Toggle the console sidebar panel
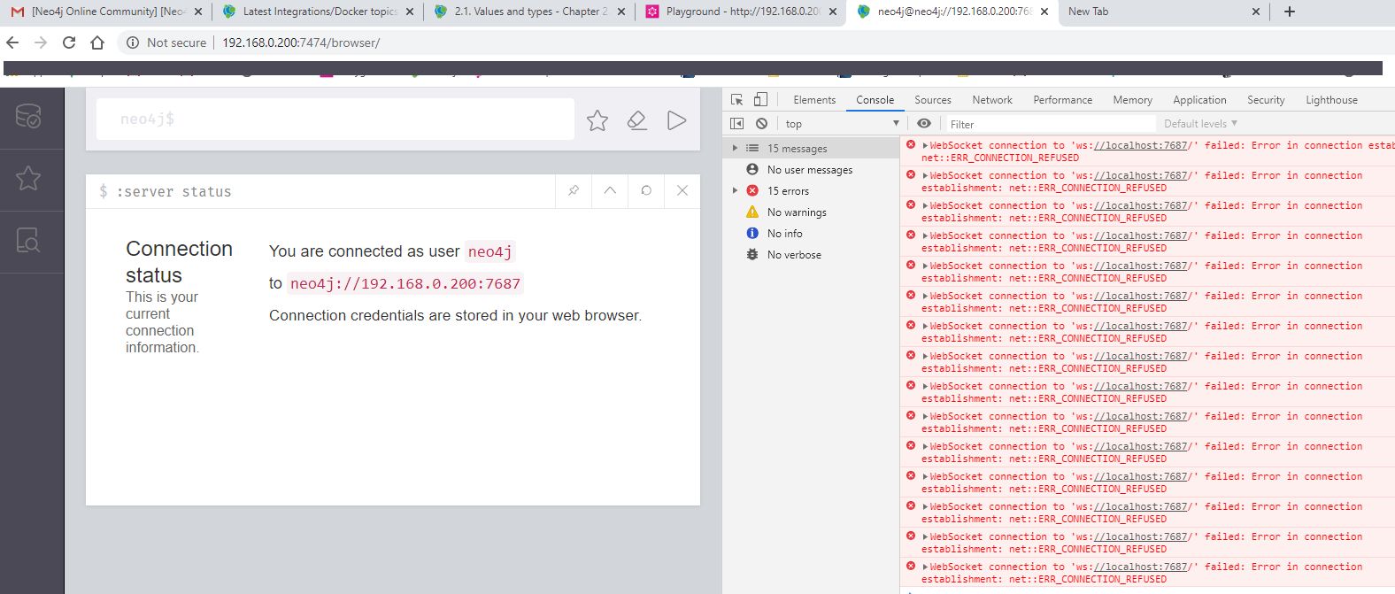This screenshot has width=1395, height=594. pyautogui.click(x=737, y=124)
